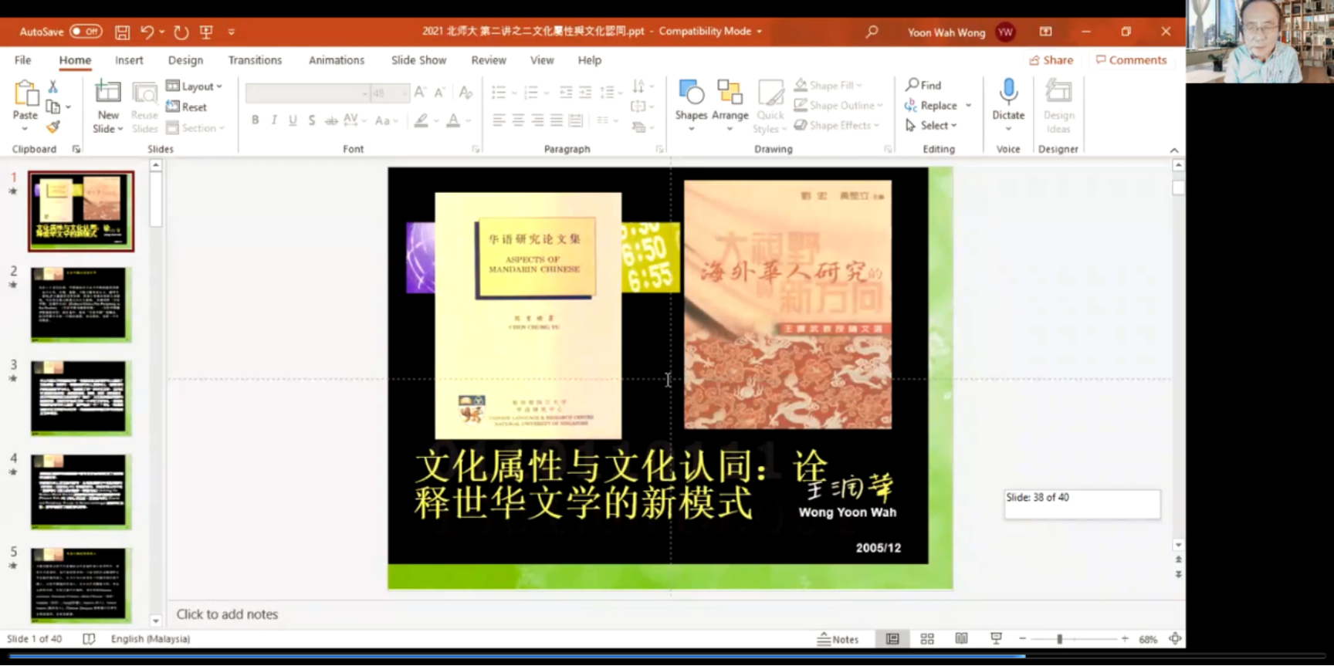The width and height of the screenshot is (1334, 666).
Task: Toggle the AutoSave switch
Action: 85,32
